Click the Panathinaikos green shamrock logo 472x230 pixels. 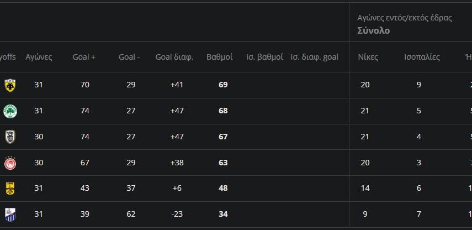(x=9, y=111)
